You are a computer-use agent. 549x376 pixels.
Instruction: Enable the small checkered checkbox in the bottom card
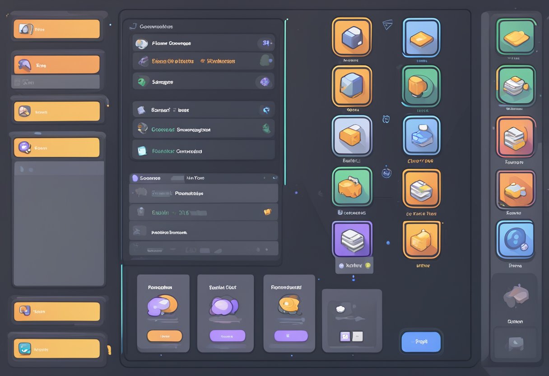coord(344,336)
